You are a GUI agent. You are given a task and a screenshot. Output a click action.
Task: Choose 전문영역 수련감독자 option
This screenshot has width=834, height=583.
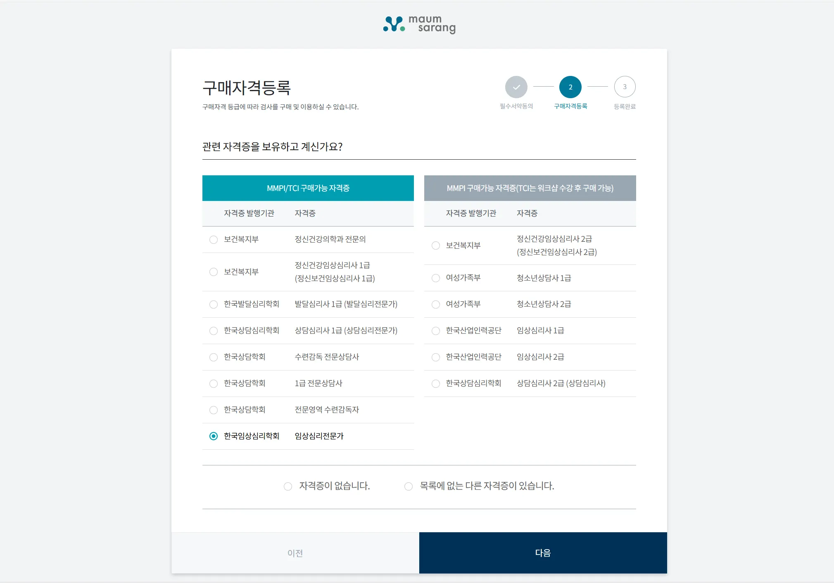coord(214,410)
